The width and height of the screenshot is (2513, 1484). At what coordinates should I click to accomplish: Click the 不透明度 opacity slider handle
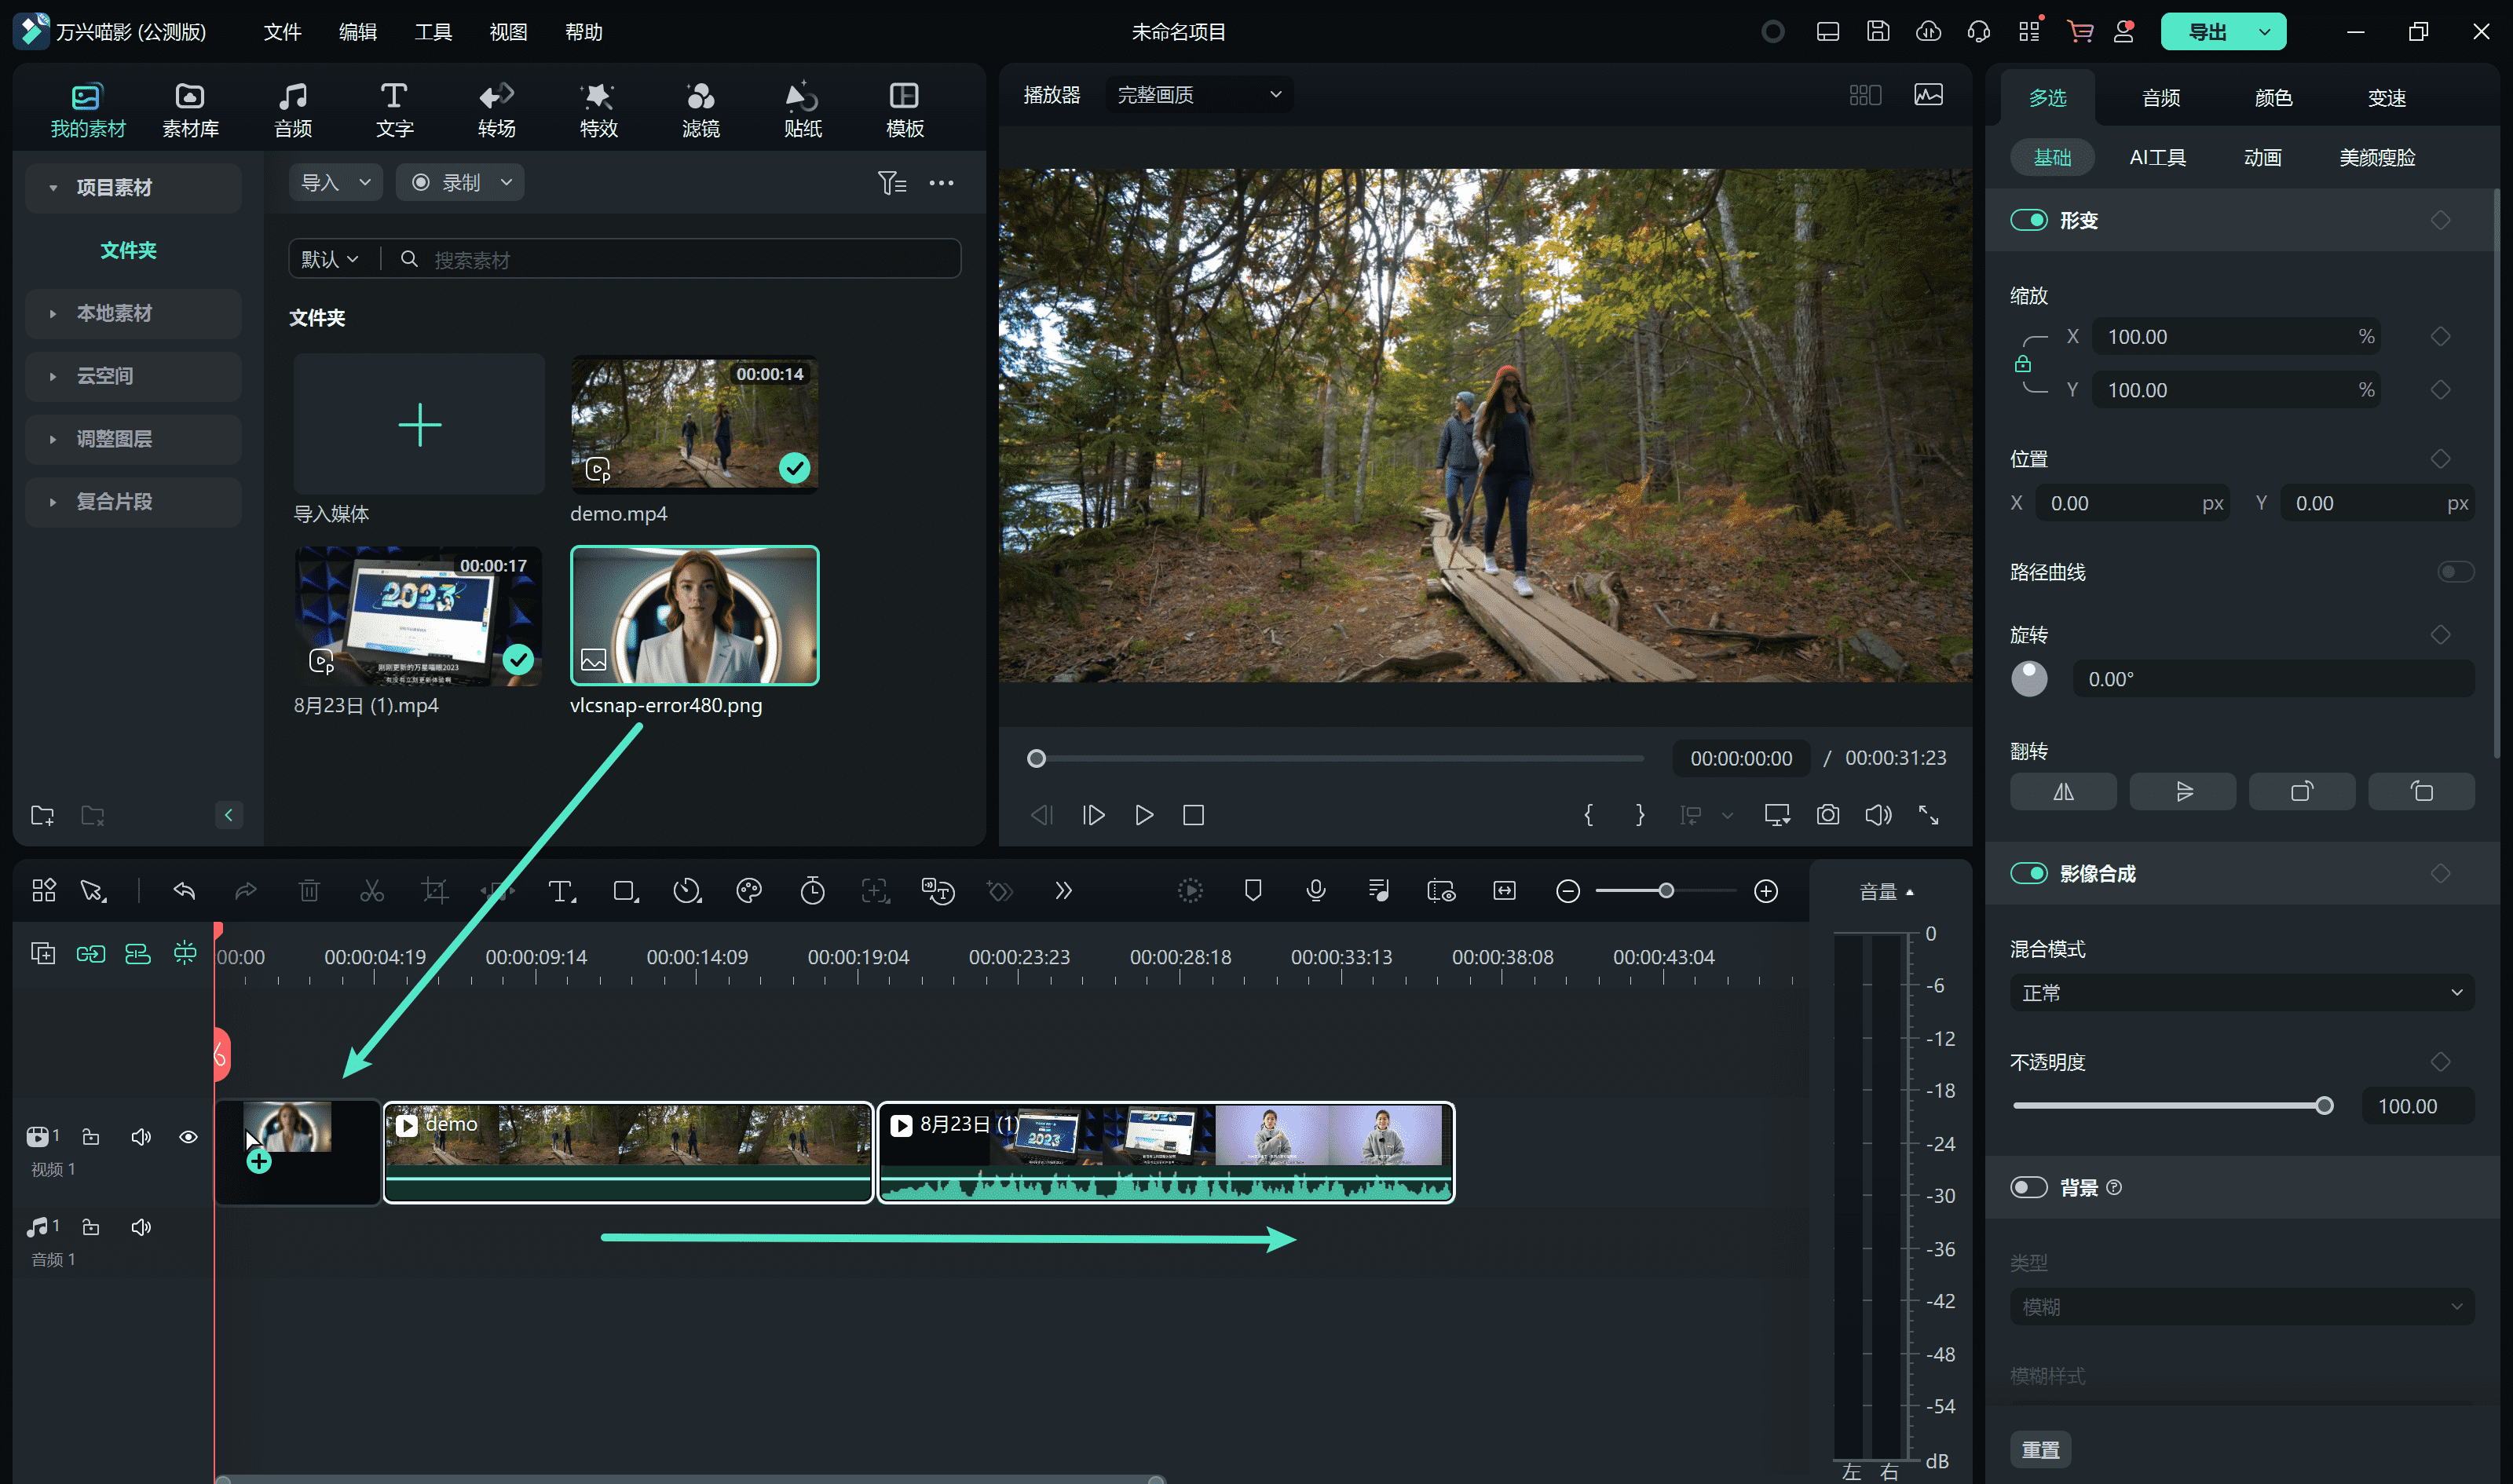tap(2324, 1106)
